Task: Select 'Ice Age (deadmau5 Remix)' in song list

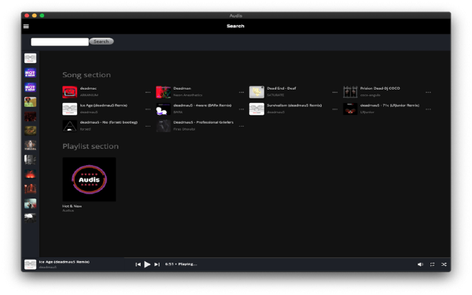Action: coord(104,105)
